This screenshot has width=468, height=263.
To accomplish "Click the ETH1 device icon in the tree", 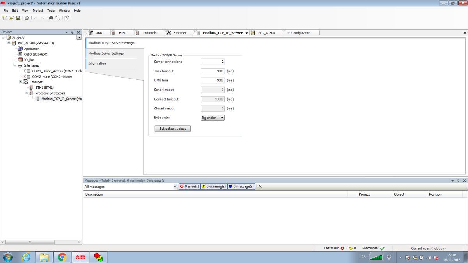I will coord(31,88).
